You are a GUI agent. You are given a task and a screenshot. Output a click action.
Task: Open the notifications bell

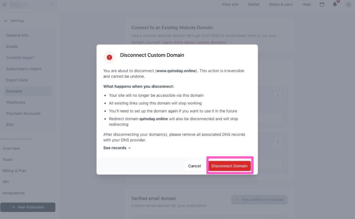click(x=335, y=4)
